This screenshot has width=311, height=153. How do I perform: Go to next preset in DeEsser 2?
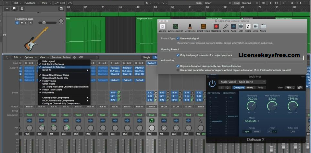pyautogui.click(x=228, y=88)
